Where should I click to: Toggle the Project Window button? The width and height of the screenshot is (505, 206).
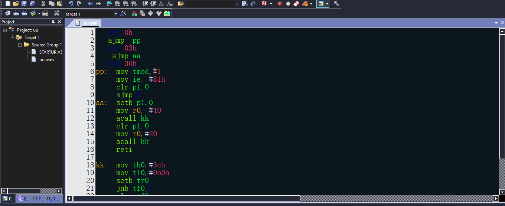(321, 4)
